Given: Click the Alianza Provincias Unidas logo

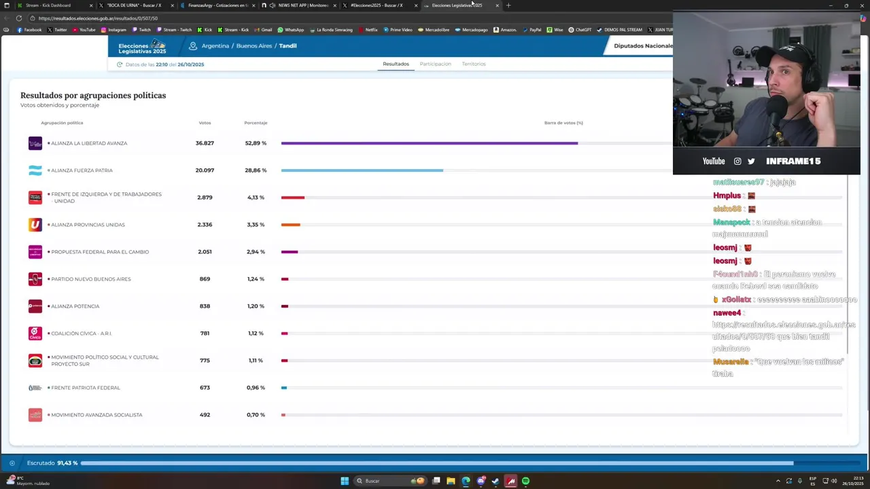Looking at the screenshot, I should point(35,225).
